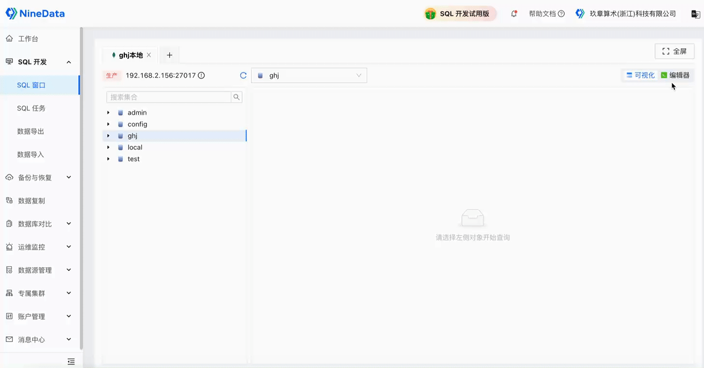The height and width of the screenshot is (368, 704).
Task: Click the local database icon
Action: pyautogui.click(x=120, y=147)
